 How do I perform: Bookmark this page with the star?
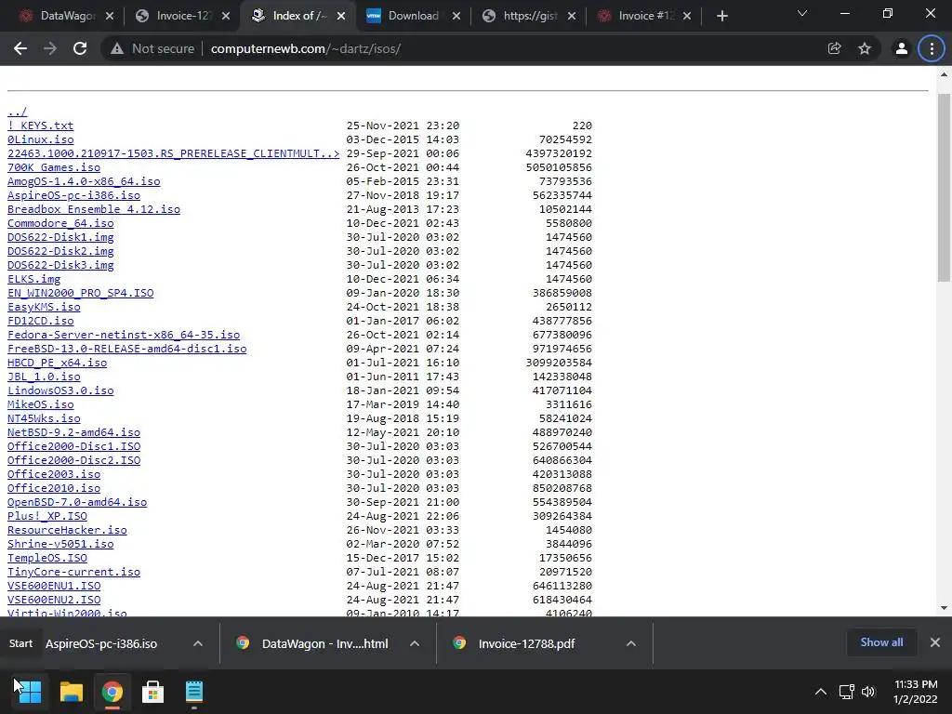pos(865,48)
